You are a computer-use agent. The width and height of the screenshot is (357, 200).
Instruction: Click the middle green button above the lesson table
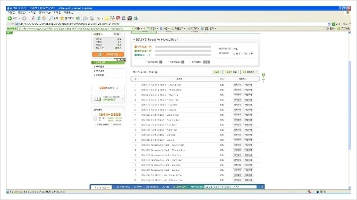click(x=232, y=72)
